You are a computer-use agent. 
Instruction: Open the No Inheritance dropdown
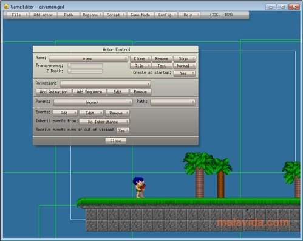tap(104, 122)
